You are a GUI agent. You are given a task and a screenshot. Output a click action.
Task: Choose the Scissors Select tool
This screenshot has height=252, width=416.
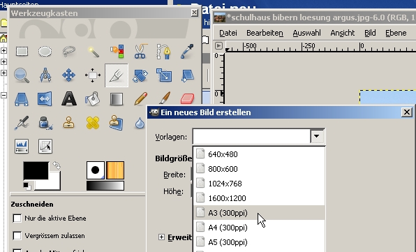(140, 51)
